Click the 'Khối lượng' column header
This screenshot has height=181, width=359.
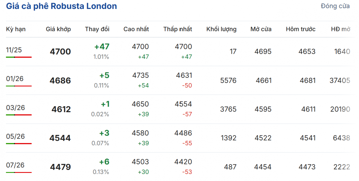[x=221, y=29]
